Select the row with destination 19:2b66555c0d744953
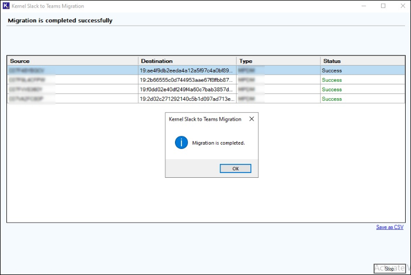411x275 pixels. click(186, 80)
